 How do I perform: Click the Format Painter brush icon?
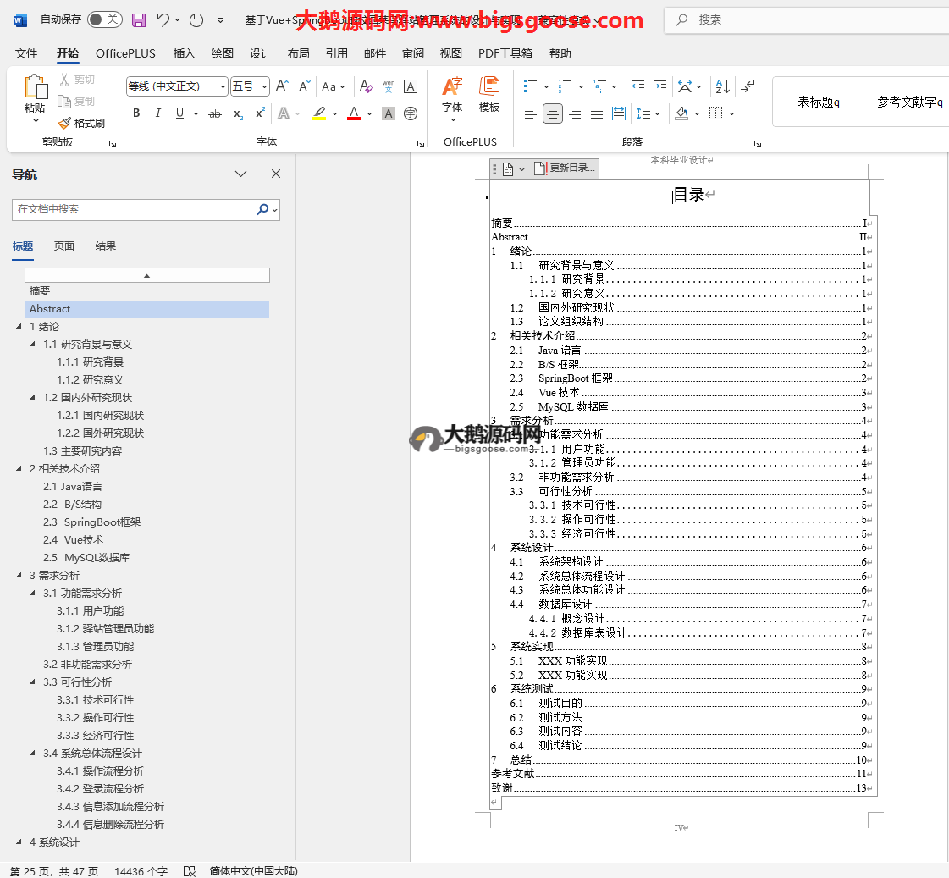65,123
